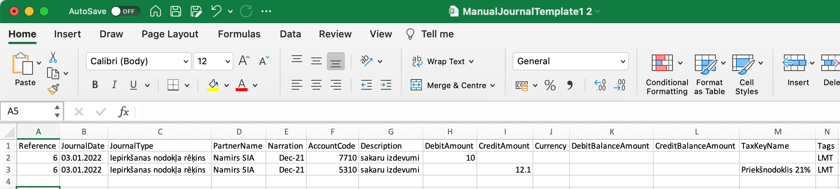Open the Calibri (Body) font dropdown
840x189 pixels.
click(x=138, y=61)
